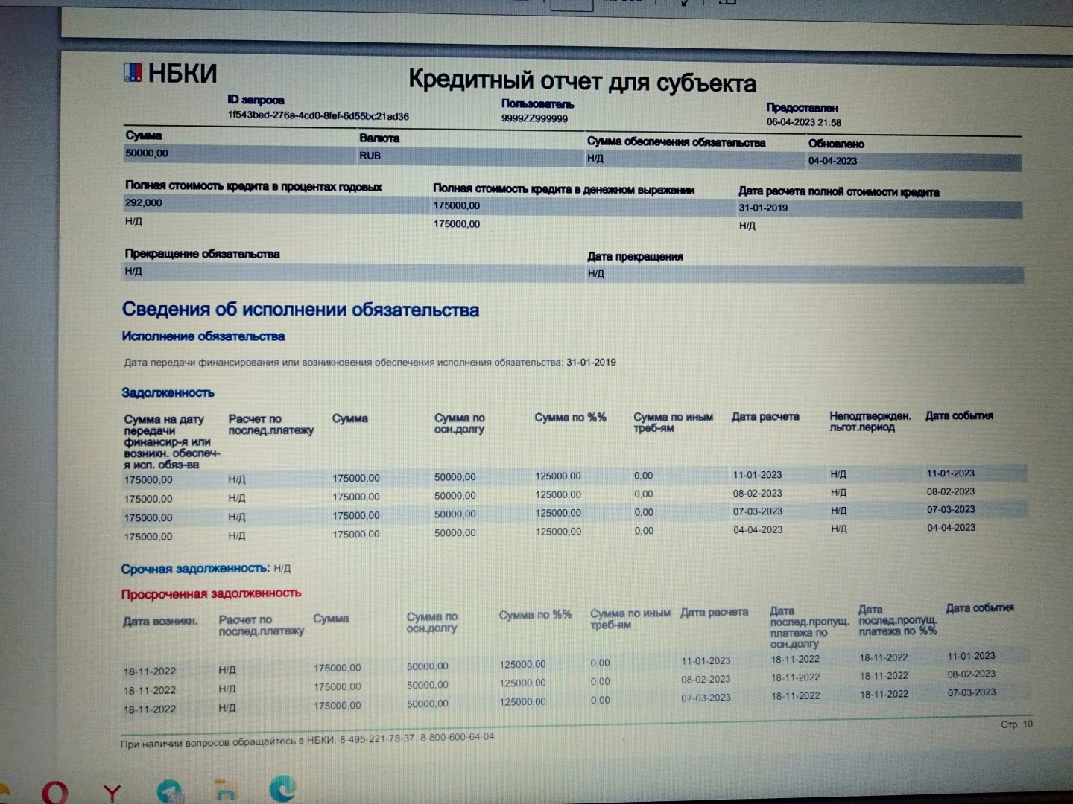Click 'Дата возникн.' column header in overdue table
1073x804 pixels.
click(160, 621)
